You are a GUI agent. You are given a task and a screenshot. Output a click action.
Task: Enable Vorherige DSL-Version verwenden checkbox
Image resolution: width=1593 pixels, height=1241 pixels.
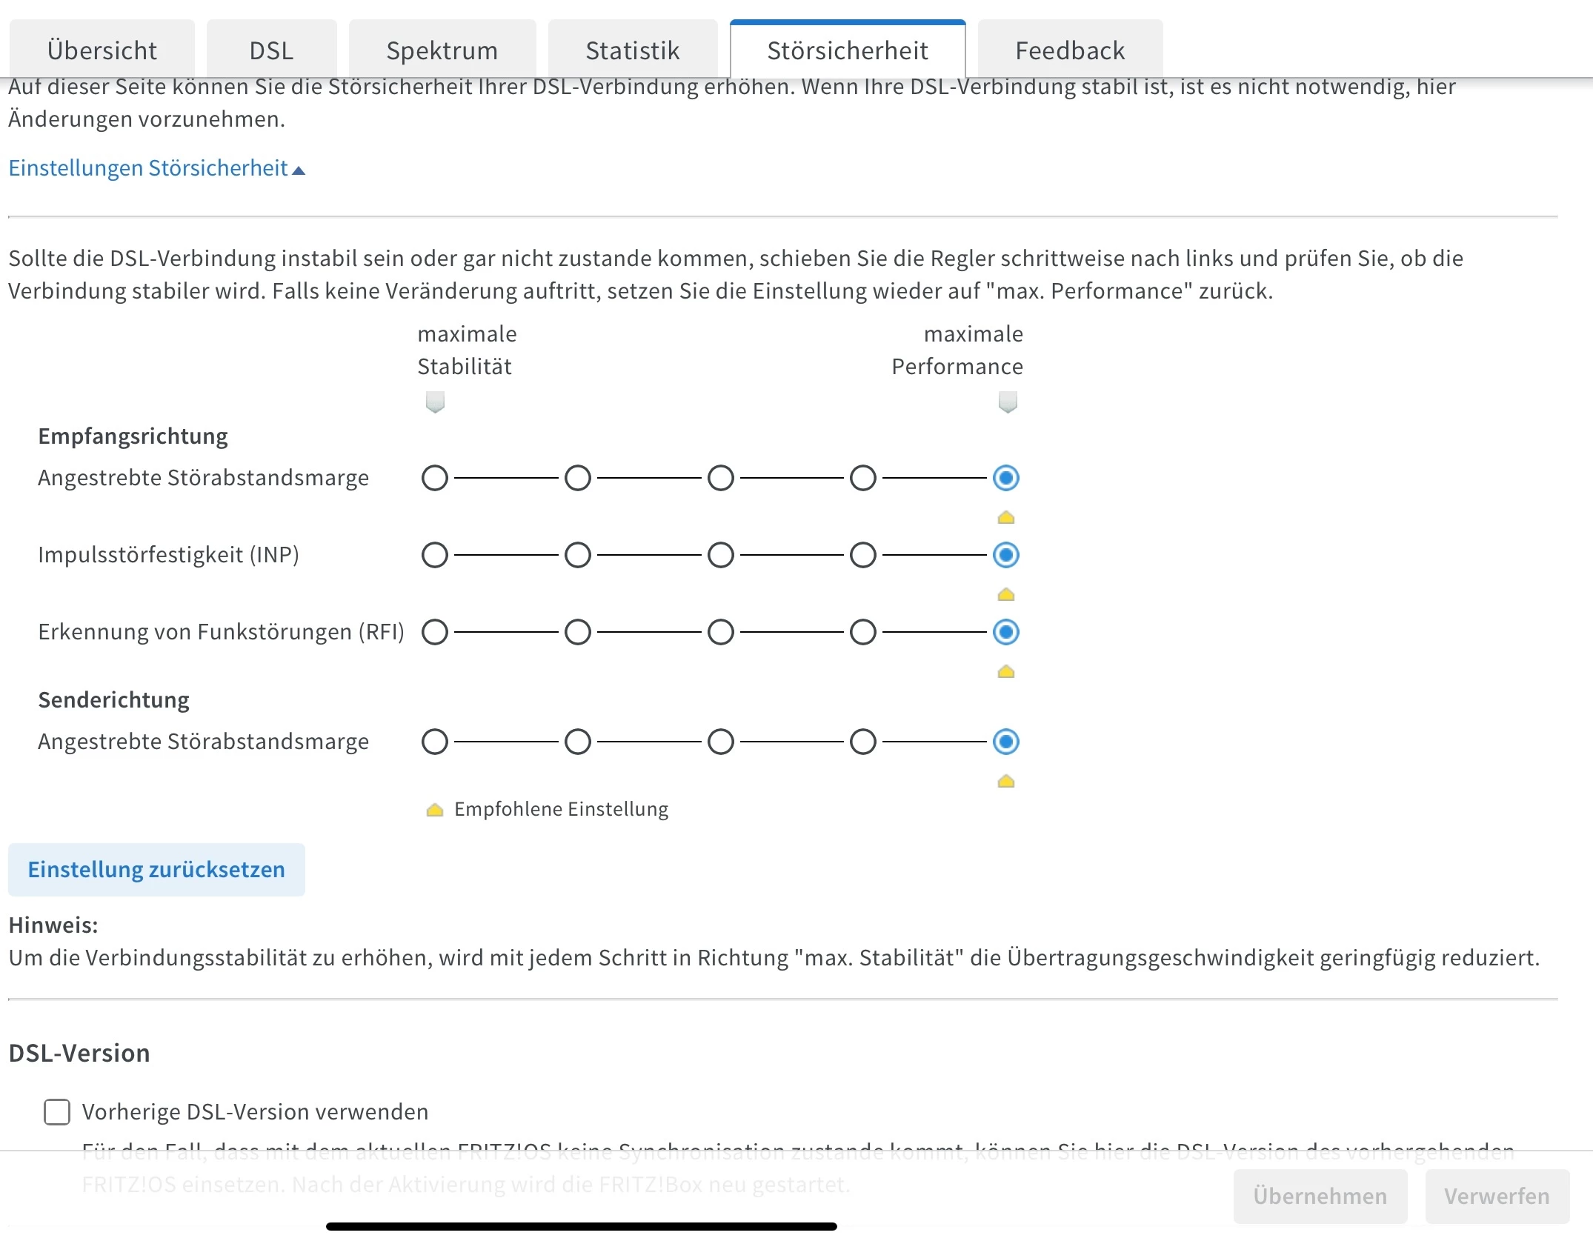[x=57, y=1111]
